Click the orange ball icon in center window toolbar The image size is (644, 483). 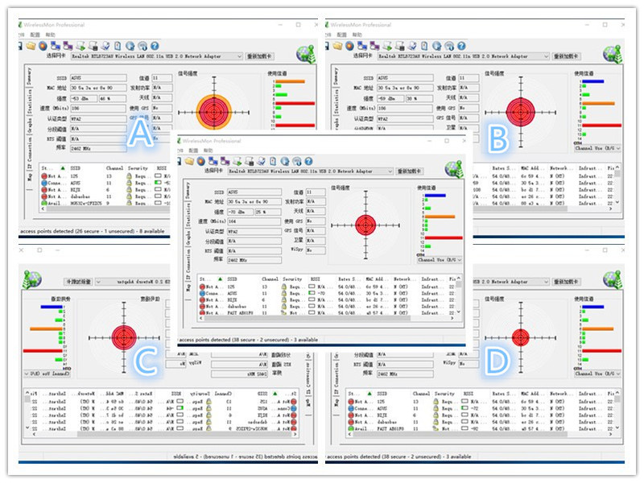click(200, 162)
